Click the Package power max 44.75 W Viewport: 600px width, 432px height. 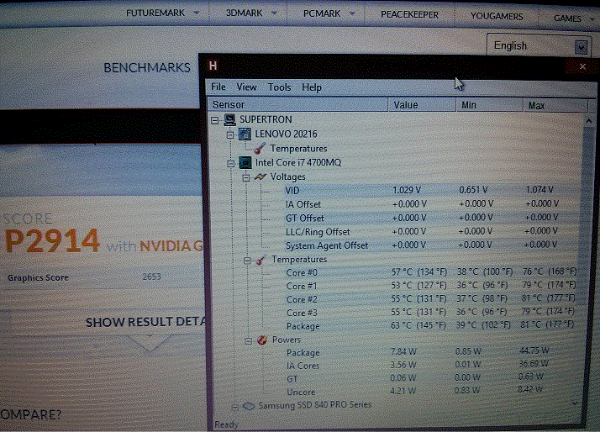[x=534, y=350]
